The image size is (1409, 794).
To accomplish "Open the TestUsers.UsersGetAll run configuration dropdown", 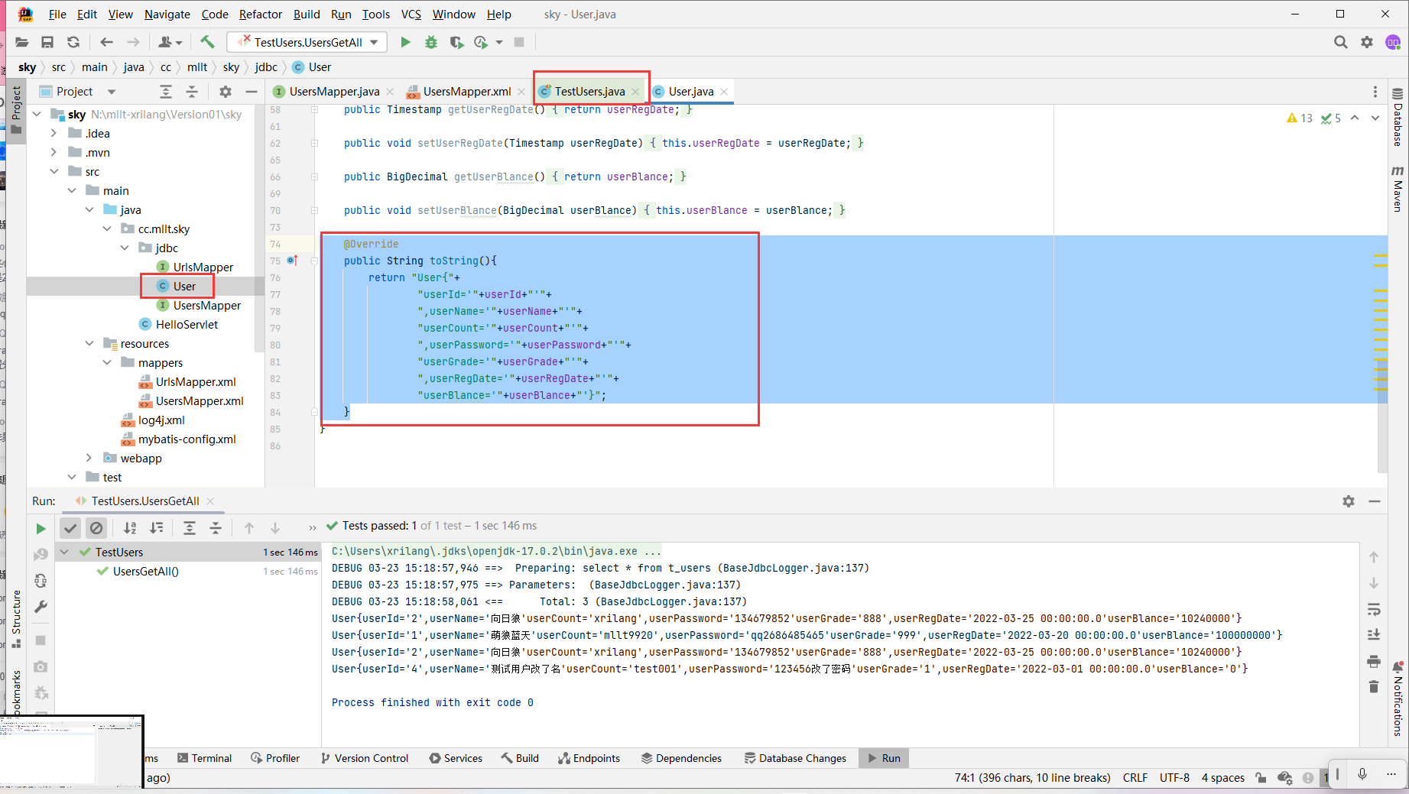I will [308, 42].
